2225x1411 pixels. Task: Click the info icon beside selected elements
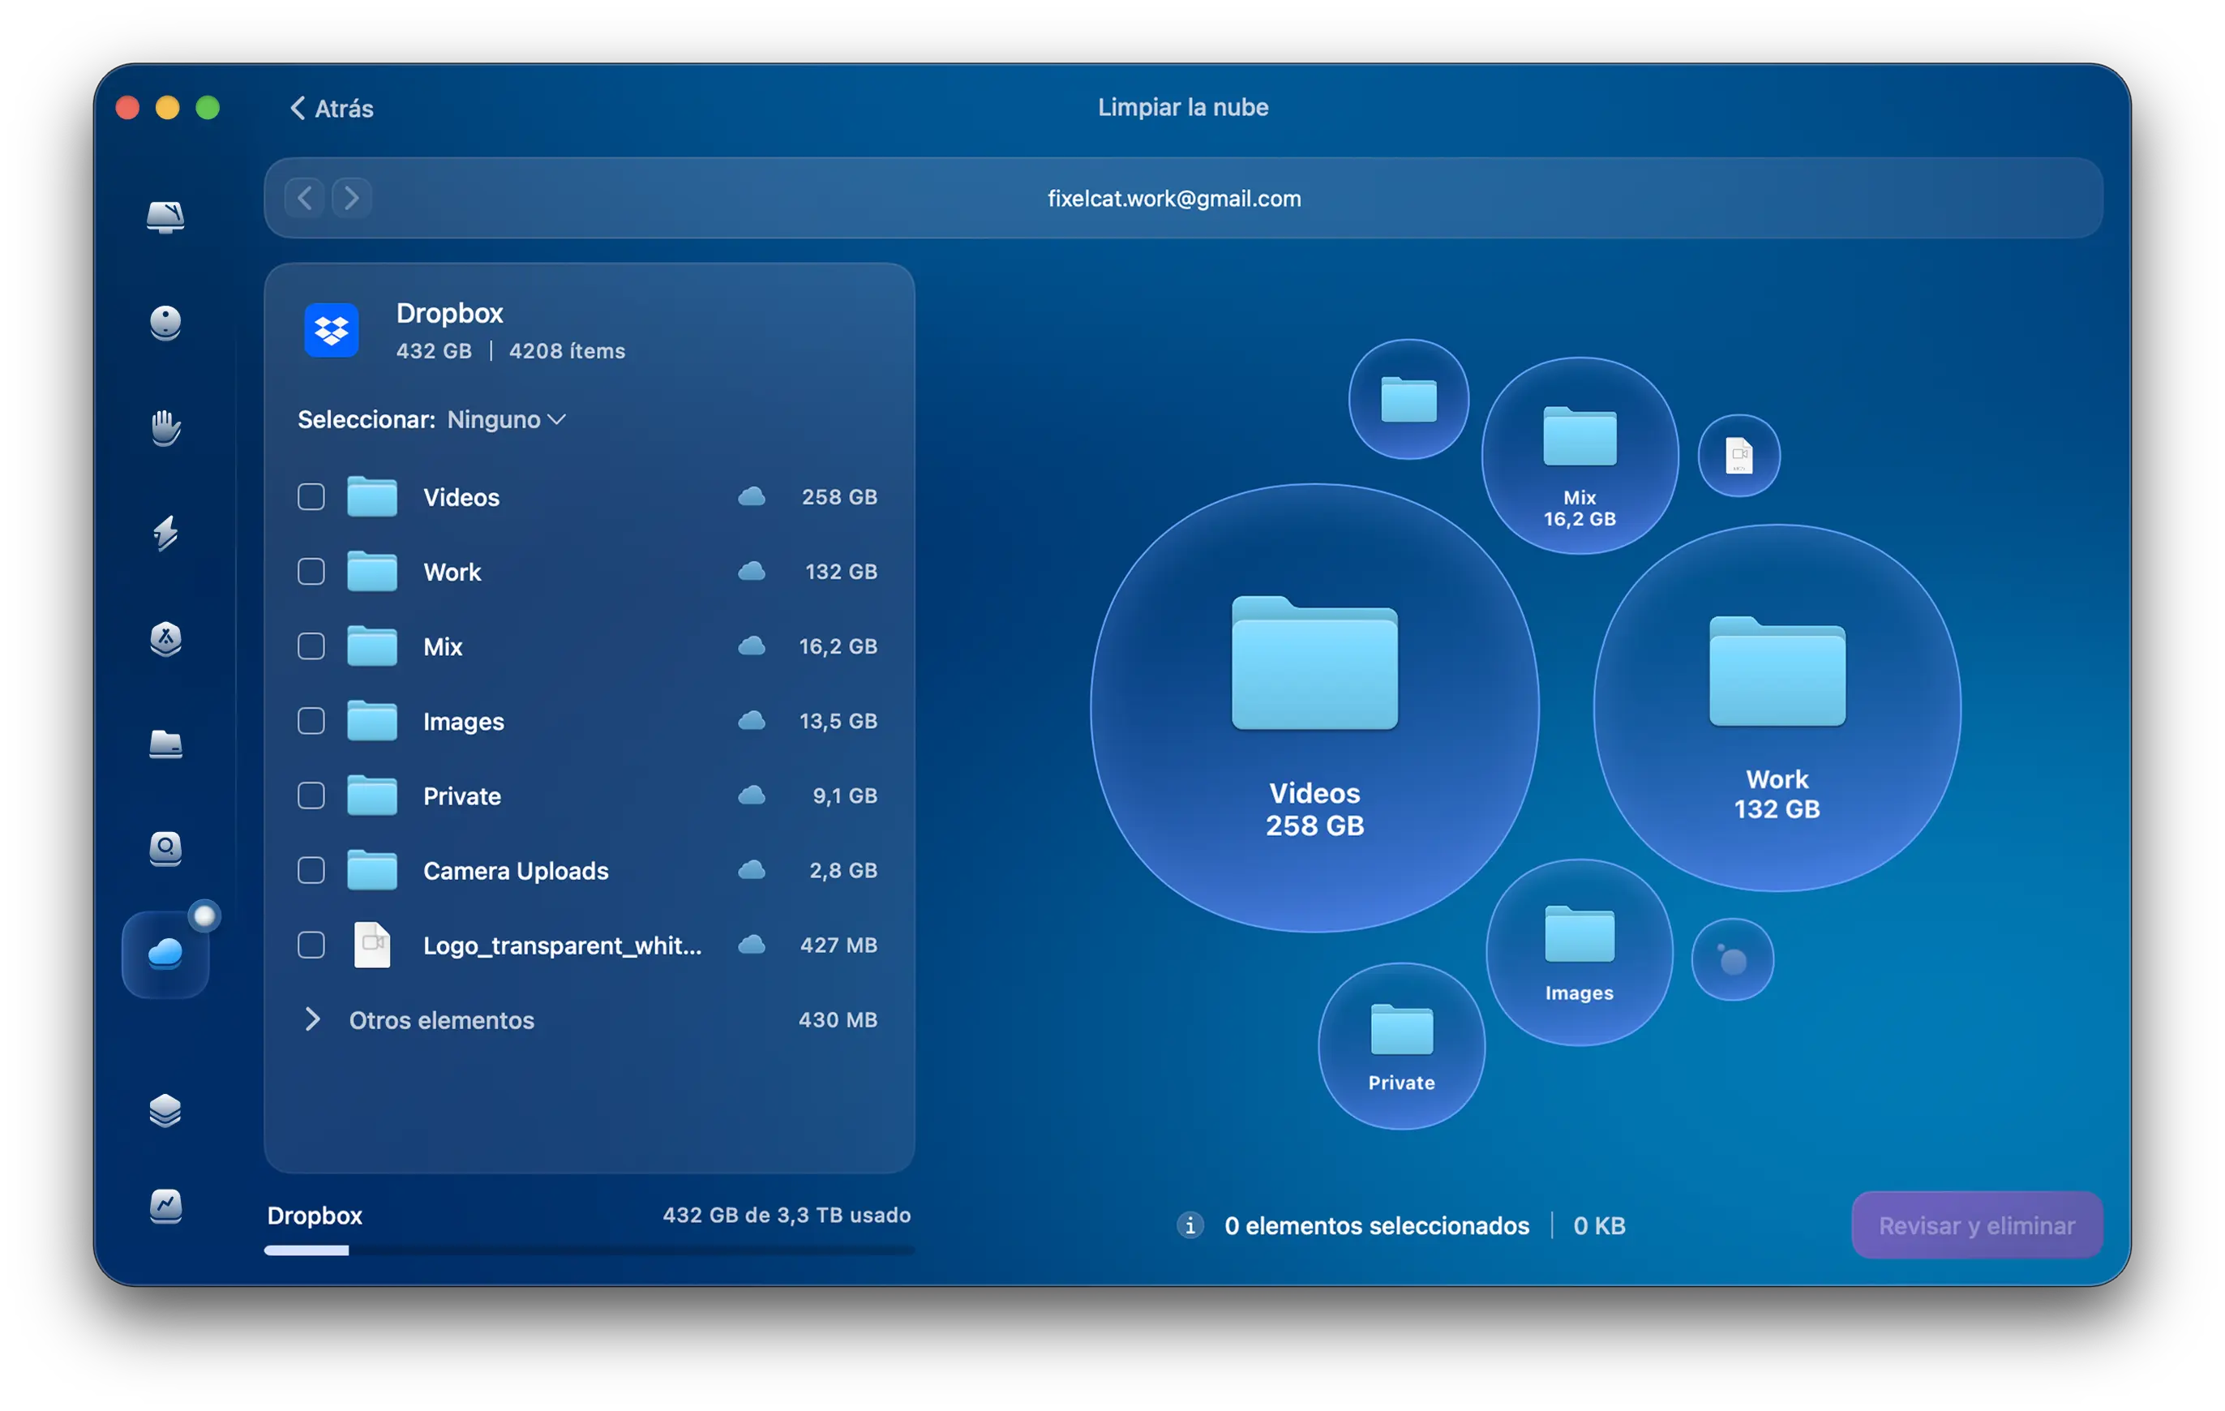(x=1190, y=1225)
